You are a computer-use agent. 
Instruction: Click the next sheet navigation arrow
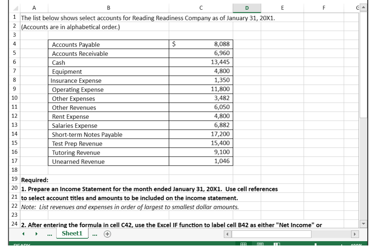(37, 234)
